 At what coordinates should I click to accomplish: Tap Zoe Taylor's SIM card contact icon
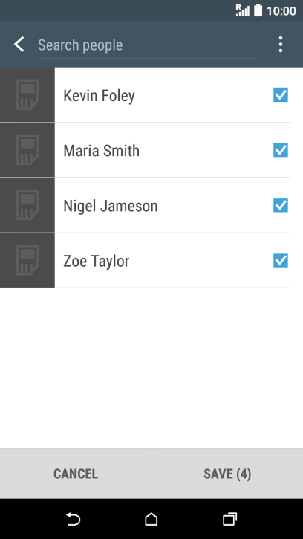pyautogui.click(x=27, y=260)
